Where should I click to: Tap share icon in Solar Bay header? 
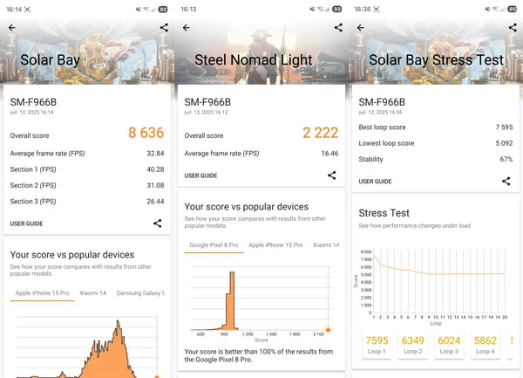pos(165,28)
